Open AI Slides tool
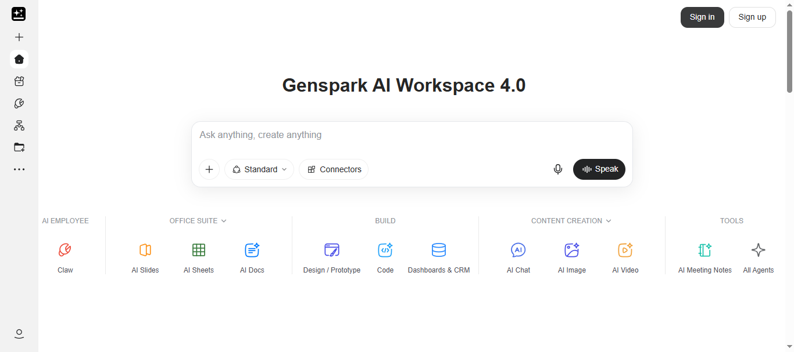Image resolution: width=794 pixels, height=352 pixels. click(145, 257)
